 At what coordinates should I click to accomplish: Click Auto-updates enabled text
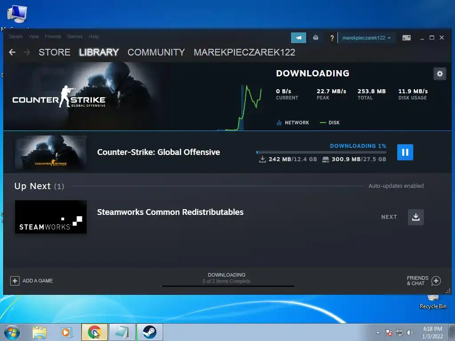396,186
